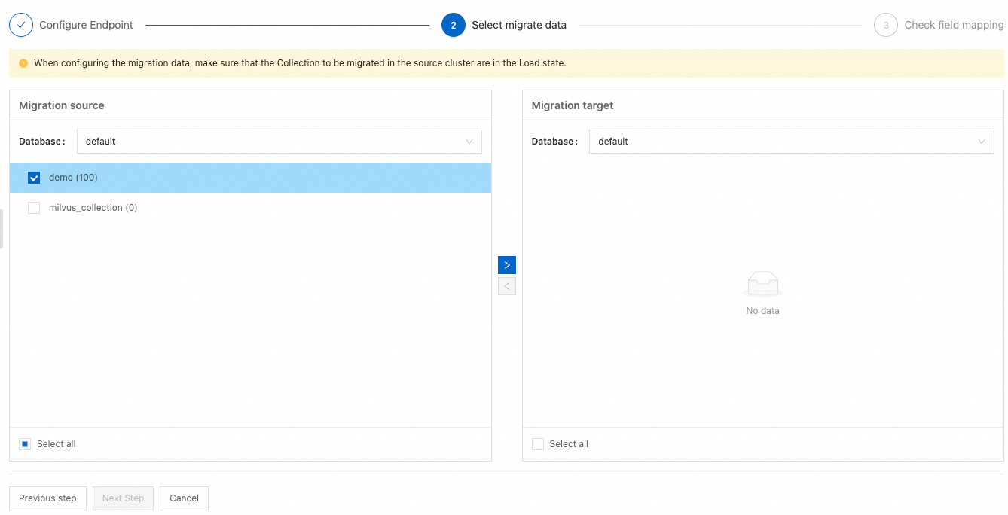
Task: Click the move-right transfer arrow button
Action: (x=507, y=265)
